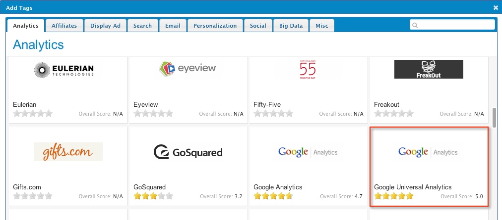The width and height of the screenshot is (502, 220).
Task: Select the Google Universal Analytics logo
Action: [428, 152]
